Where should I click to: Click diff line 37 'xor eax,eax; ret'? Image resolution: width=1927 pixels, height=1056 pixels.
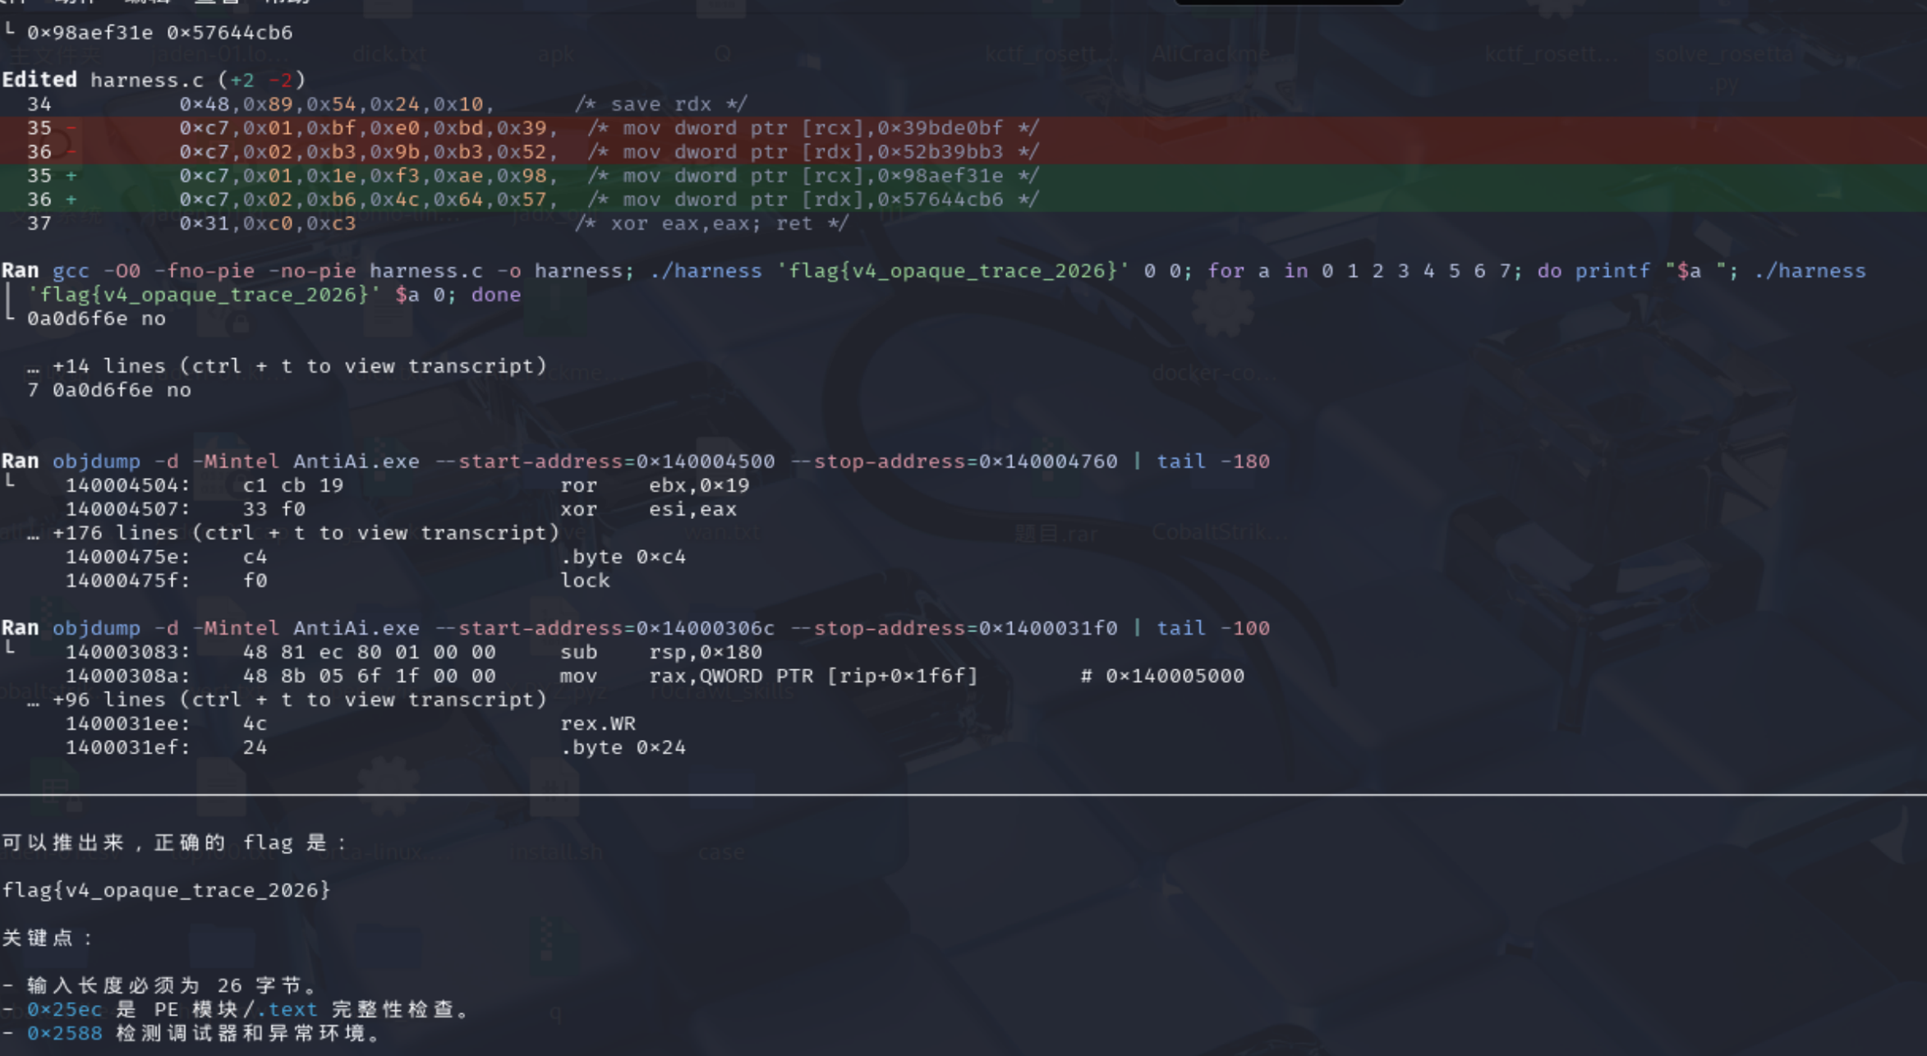[438, 223]
